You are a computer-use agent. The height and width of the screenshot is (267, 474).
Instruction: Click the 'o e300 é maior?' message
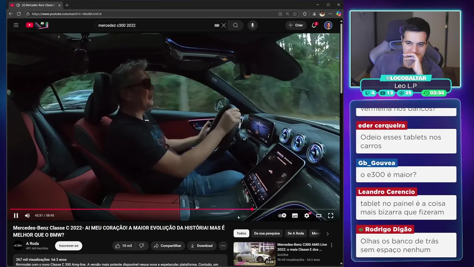[x=388, y=175]
